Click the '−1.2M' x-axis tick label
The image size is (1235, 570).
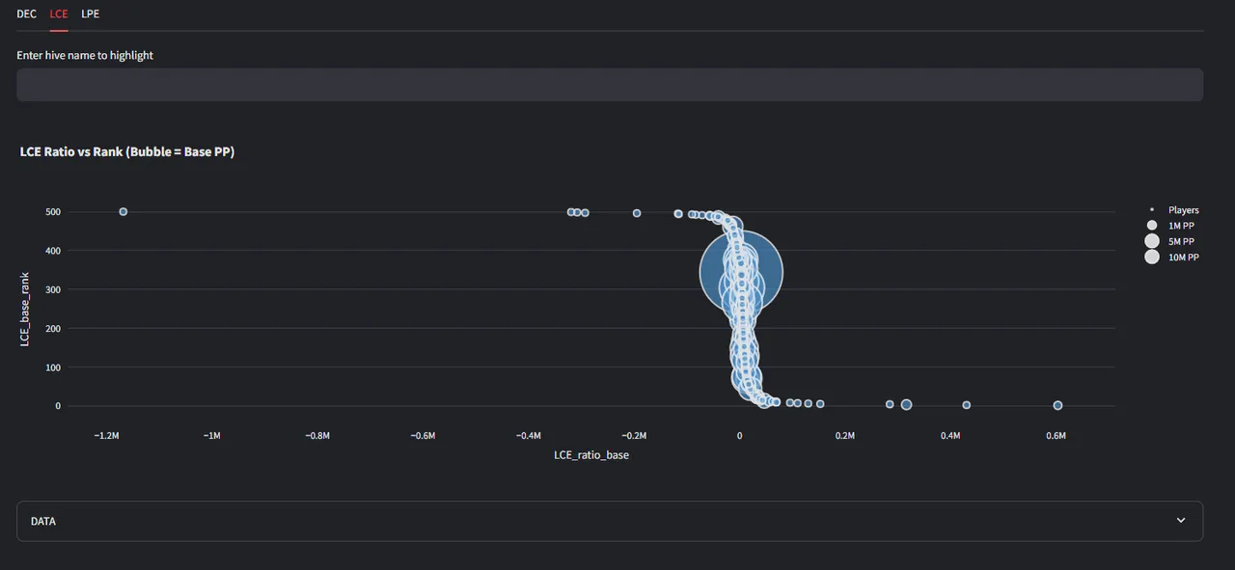[106, 436]
